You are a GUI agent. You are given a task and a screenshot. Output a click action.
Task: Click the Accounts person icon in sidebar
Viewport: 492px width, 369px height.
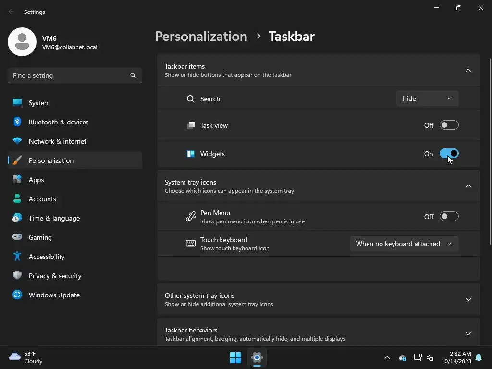(17, 198)
